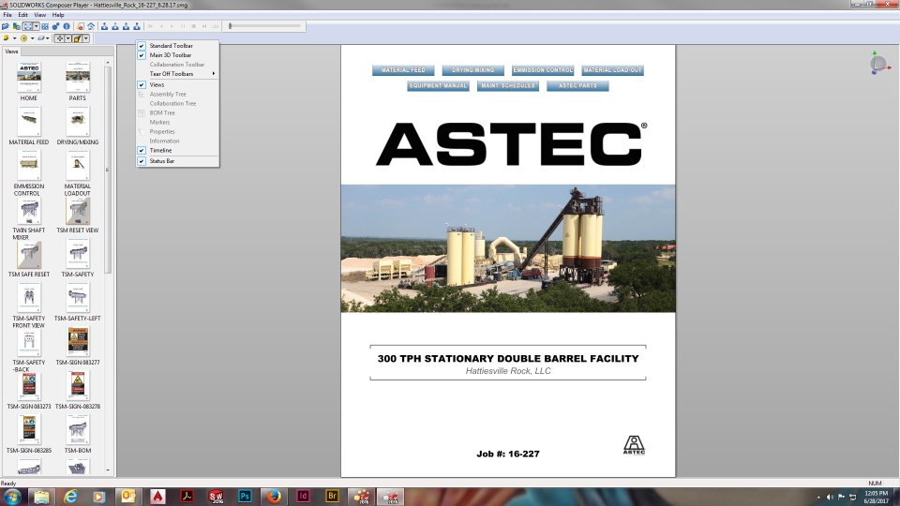Expand Tear Off Toolbars submenu
Image resolution: width=900 pixels, height=506 pixels.
click(177, 73)
